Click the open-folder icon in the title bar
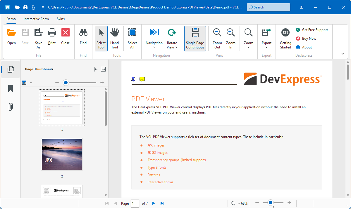 [18, 7]
